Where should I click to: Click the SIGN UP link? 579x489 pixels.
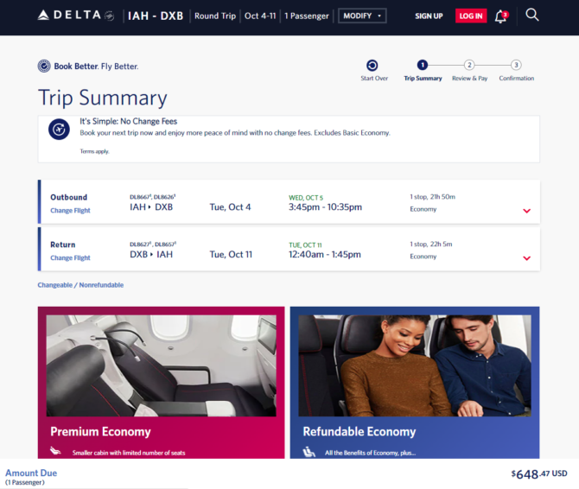[x=429, y=16]
